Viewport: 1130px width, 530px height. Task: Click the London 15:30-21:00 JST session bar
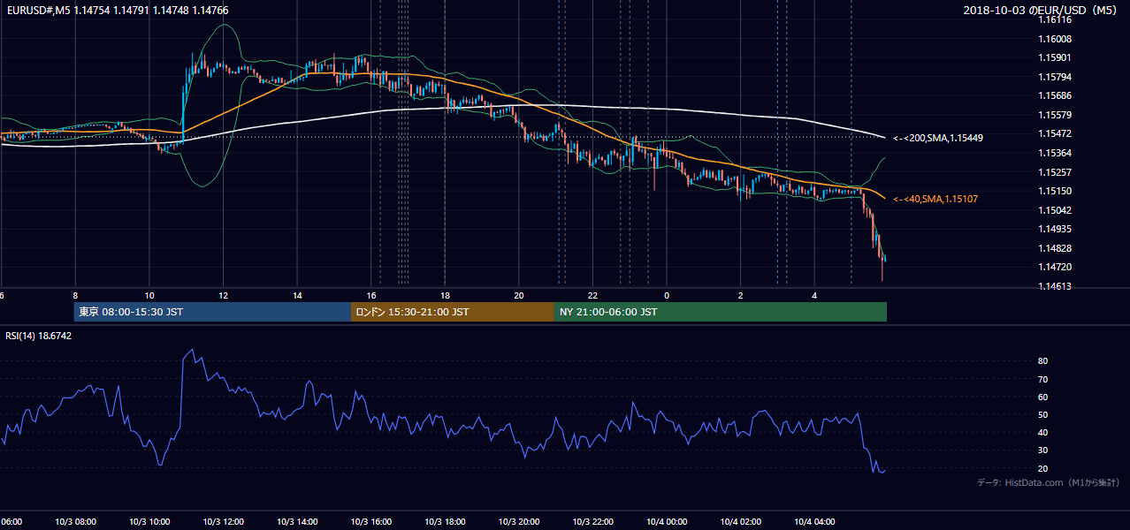click(x=453, y=312)
